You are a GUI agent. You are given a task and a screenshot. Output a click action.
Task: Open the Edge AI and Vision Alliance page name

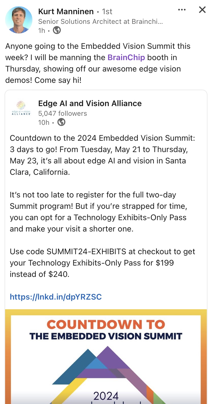pos(90,103)
